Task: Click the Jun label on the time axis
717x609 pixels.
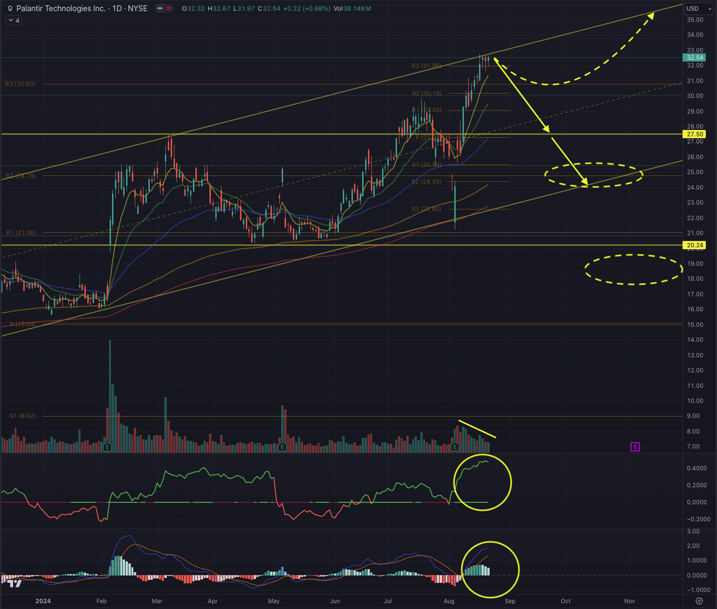Action: coord(335,601)
